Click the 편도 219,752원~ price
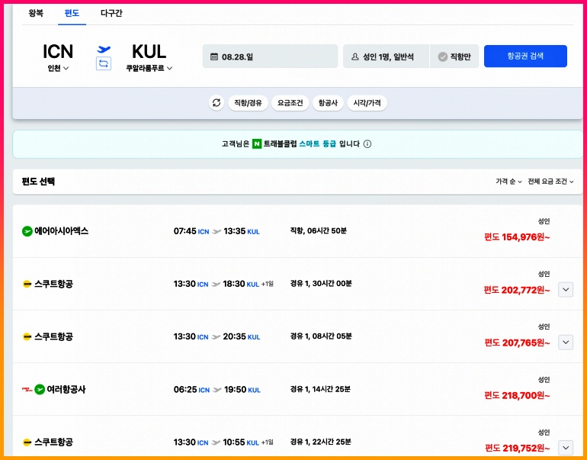The width and height of the screenshot is (587, 460). pyautogui.click(x=517, y=448)
